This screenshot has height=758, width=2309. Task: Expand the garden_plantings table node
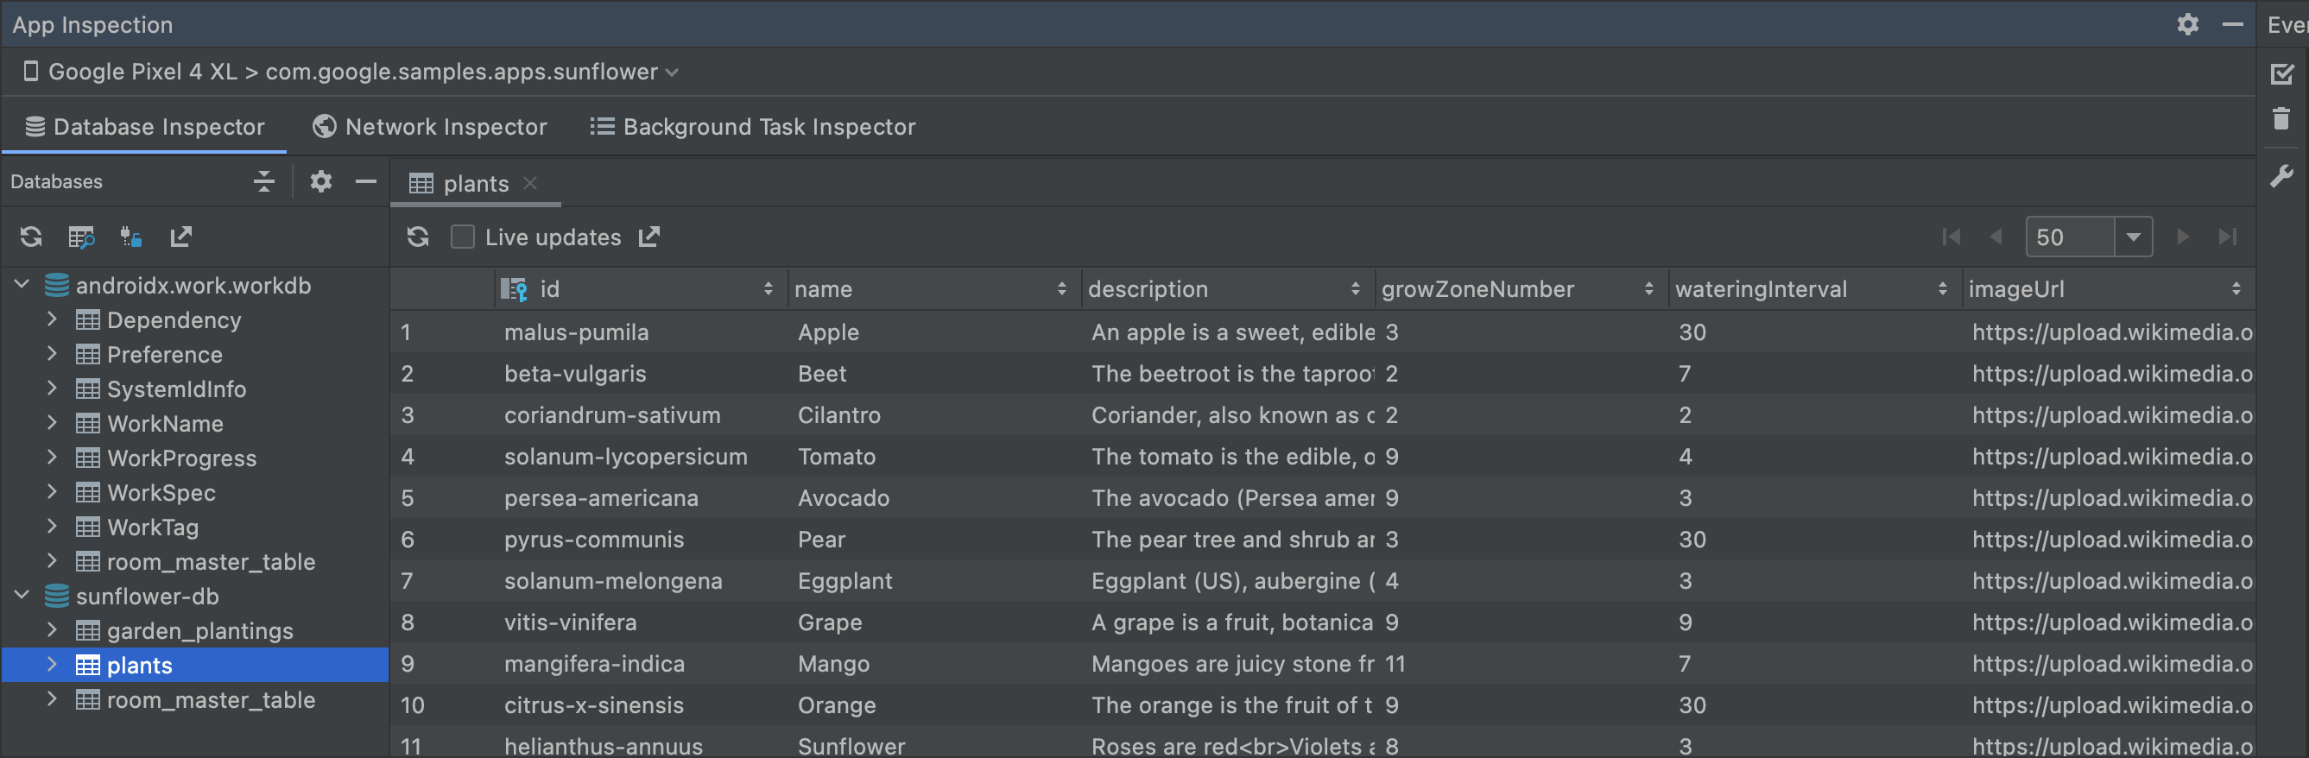pyautogui.click(x=53, y=630)
